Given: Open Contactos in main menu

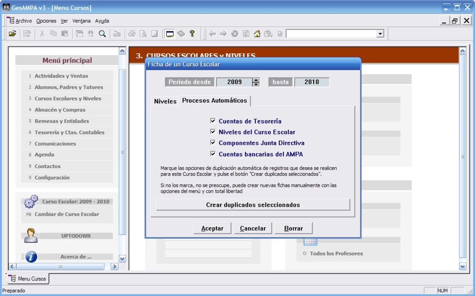Looking at the screenshot, I should click(x=67, y=166).
